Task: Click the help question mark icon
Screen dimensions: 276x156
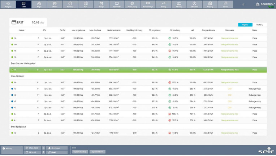Action: 44,152
